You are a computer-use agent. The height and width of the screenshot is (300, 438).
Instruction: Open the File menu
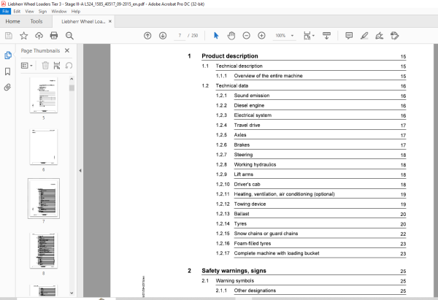tap(6, 12)
